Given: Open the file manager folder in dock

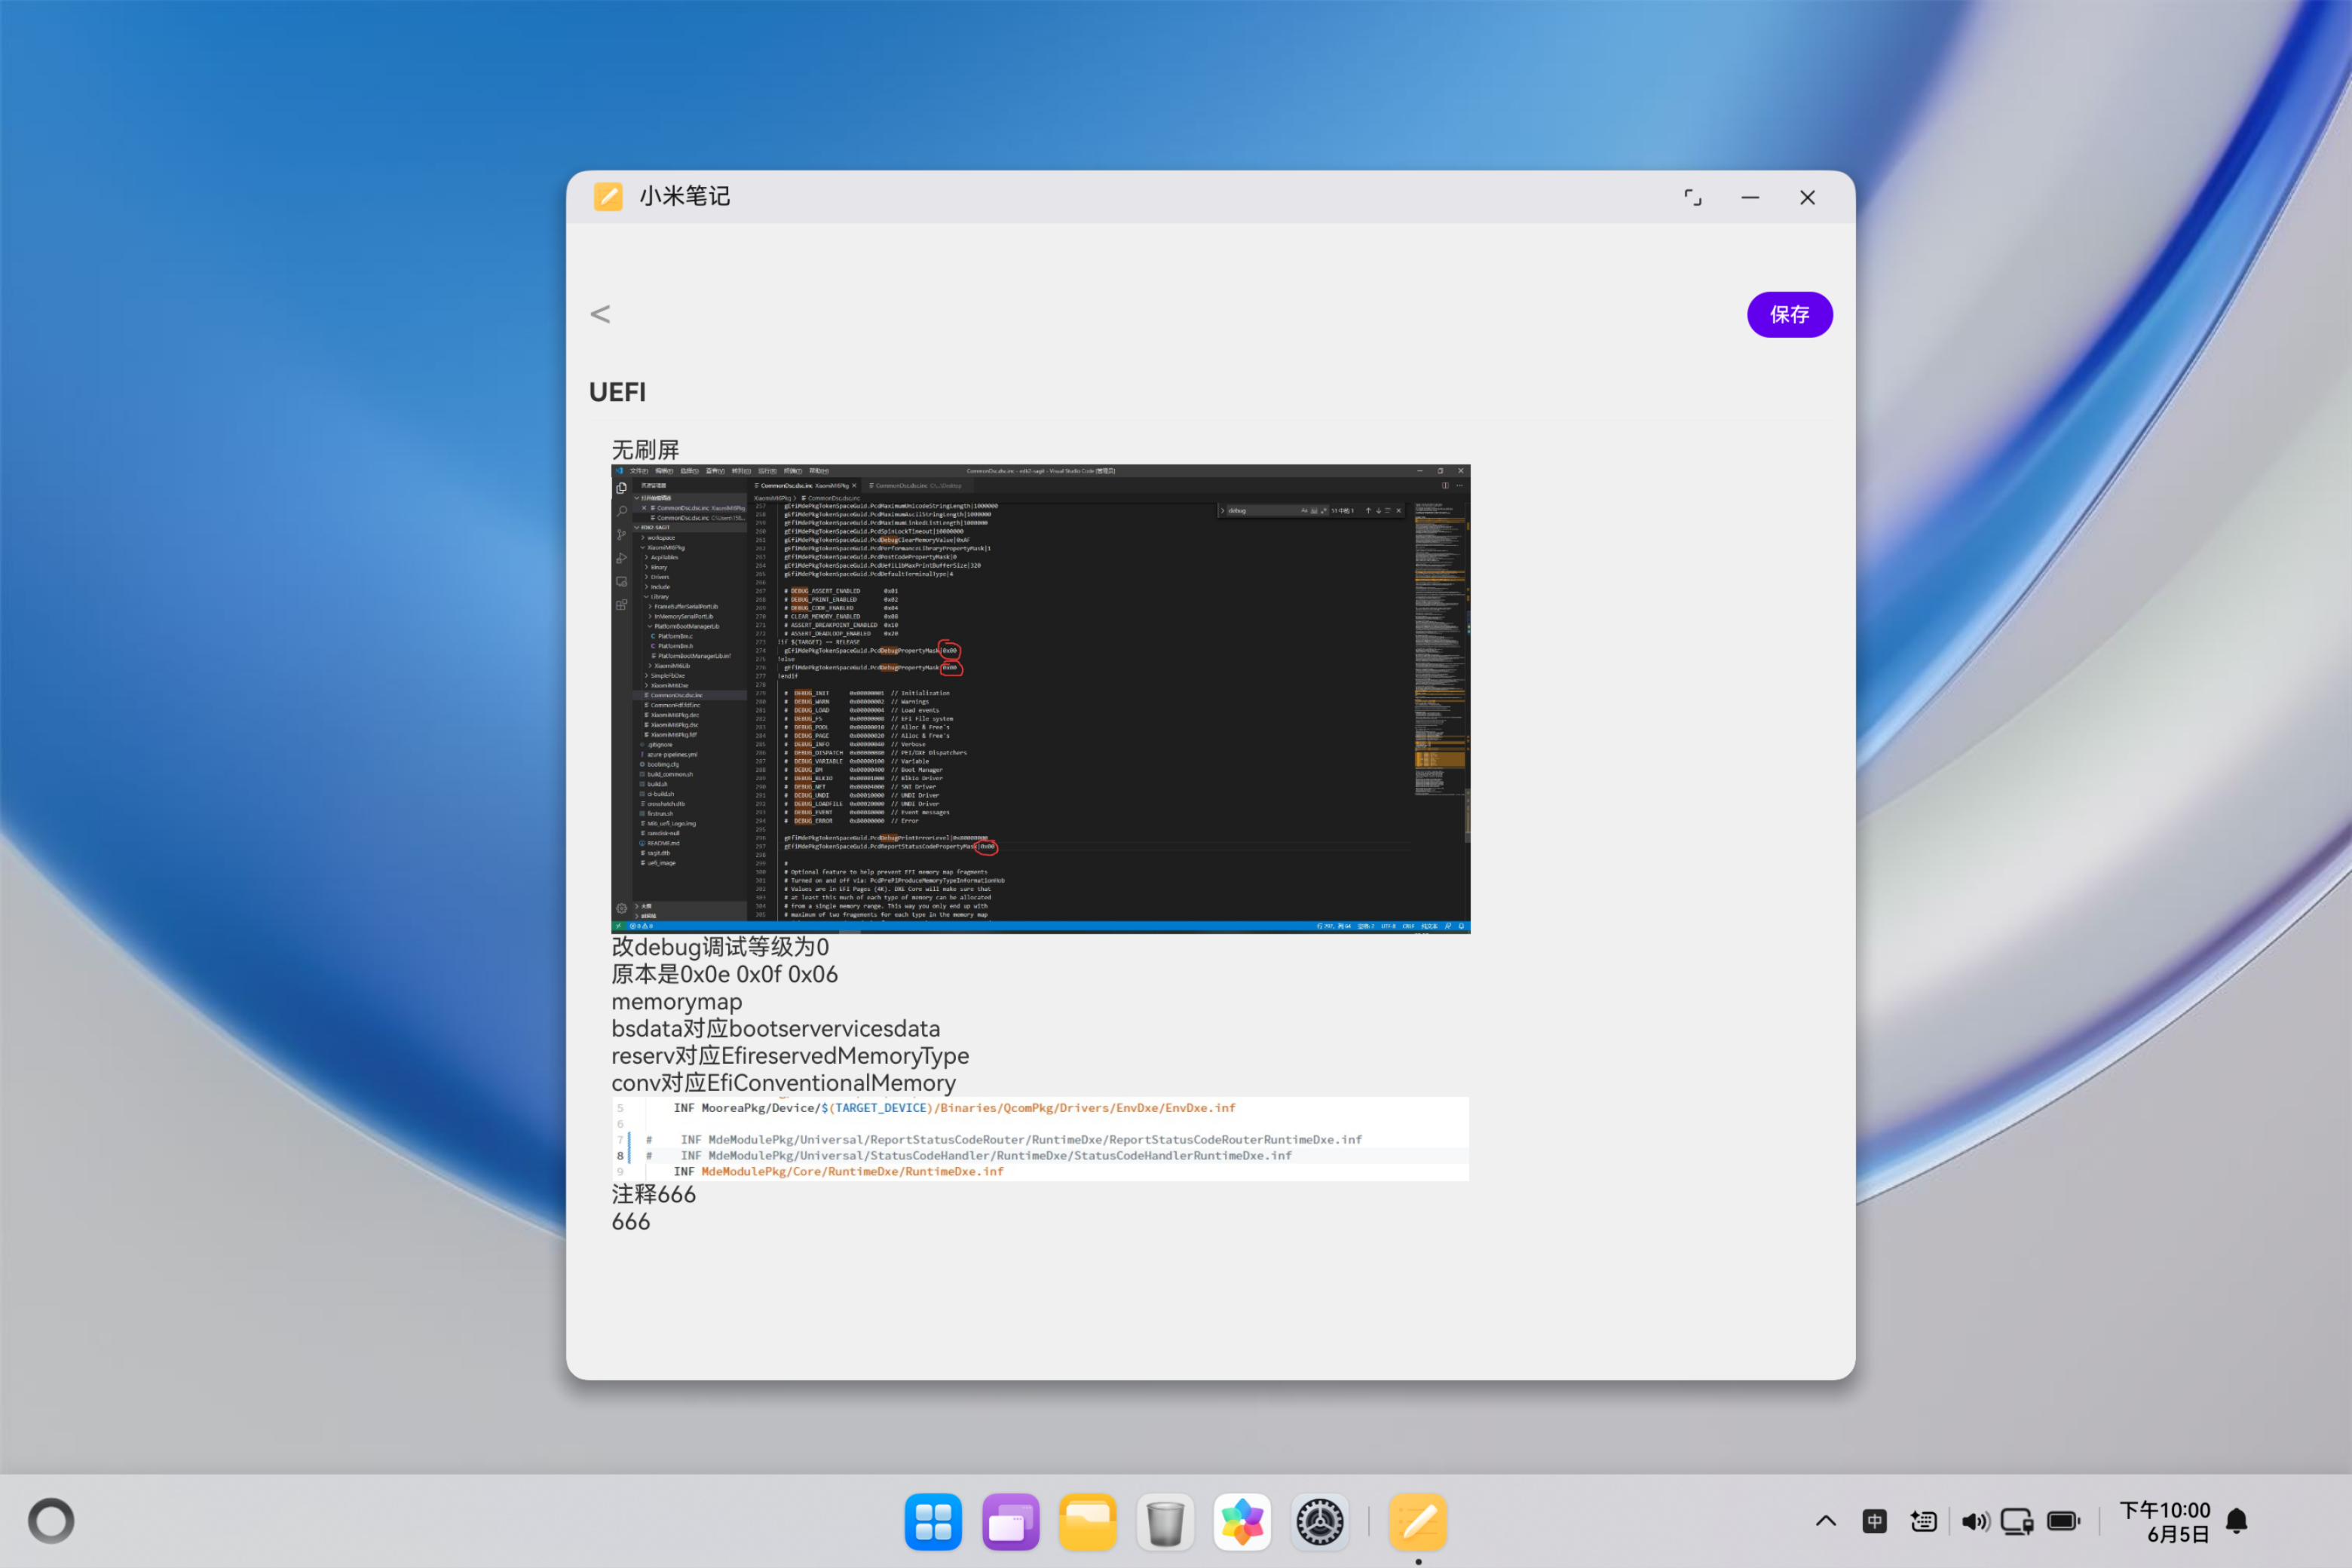Looking at the screenshot, I should (1088, 1522).
